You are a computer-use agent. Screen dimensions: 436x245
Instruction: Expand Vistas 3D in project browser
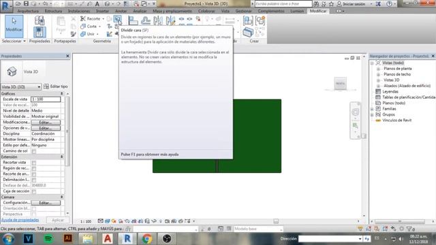tap(378, 80)
